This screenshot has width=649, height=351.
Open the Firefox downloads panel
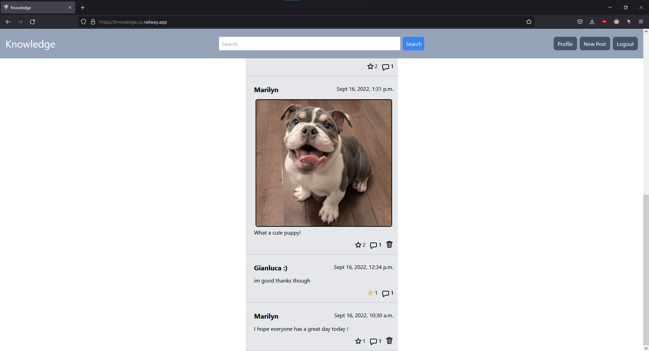pos(592,22)
